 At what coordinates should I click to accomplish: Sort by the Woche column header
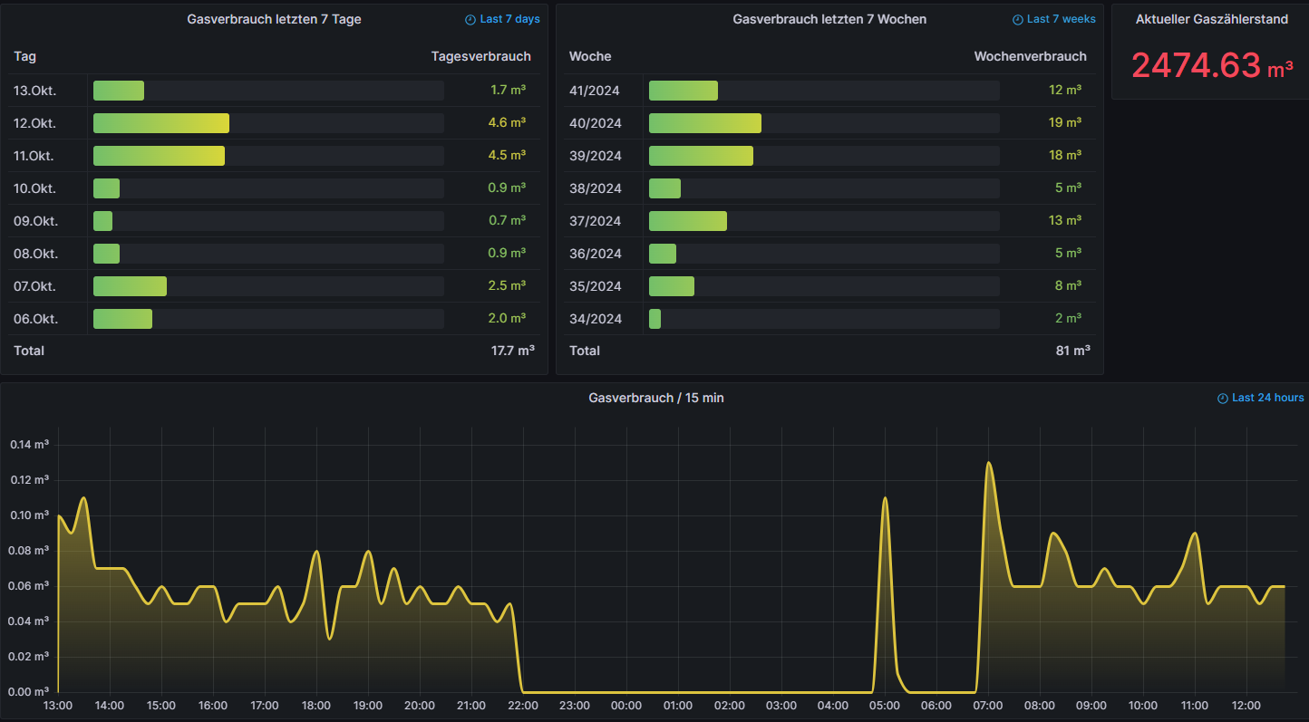click(x=590, y=56)
